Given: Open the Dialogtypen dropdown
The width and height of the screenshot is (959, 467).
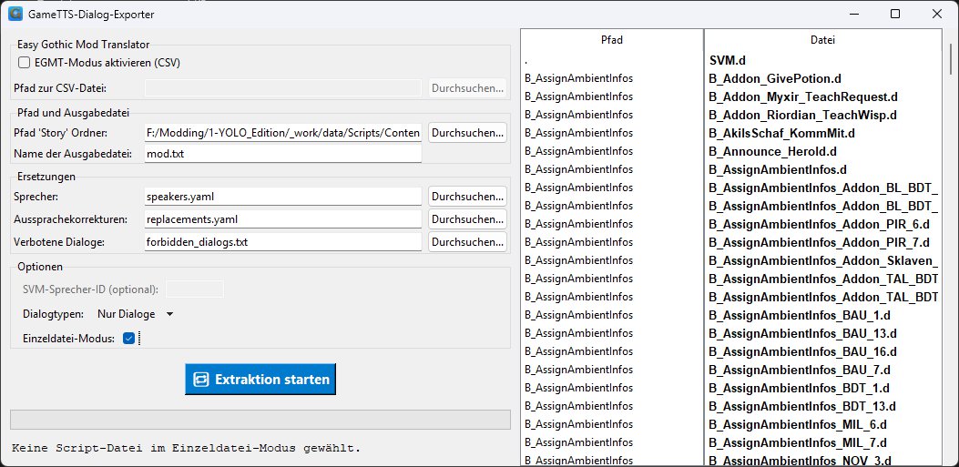Looking at the screenshot, I should click(x=135, y=314).
